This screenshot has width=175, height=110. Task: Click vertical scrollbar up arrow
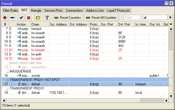[x=171, y=29]
